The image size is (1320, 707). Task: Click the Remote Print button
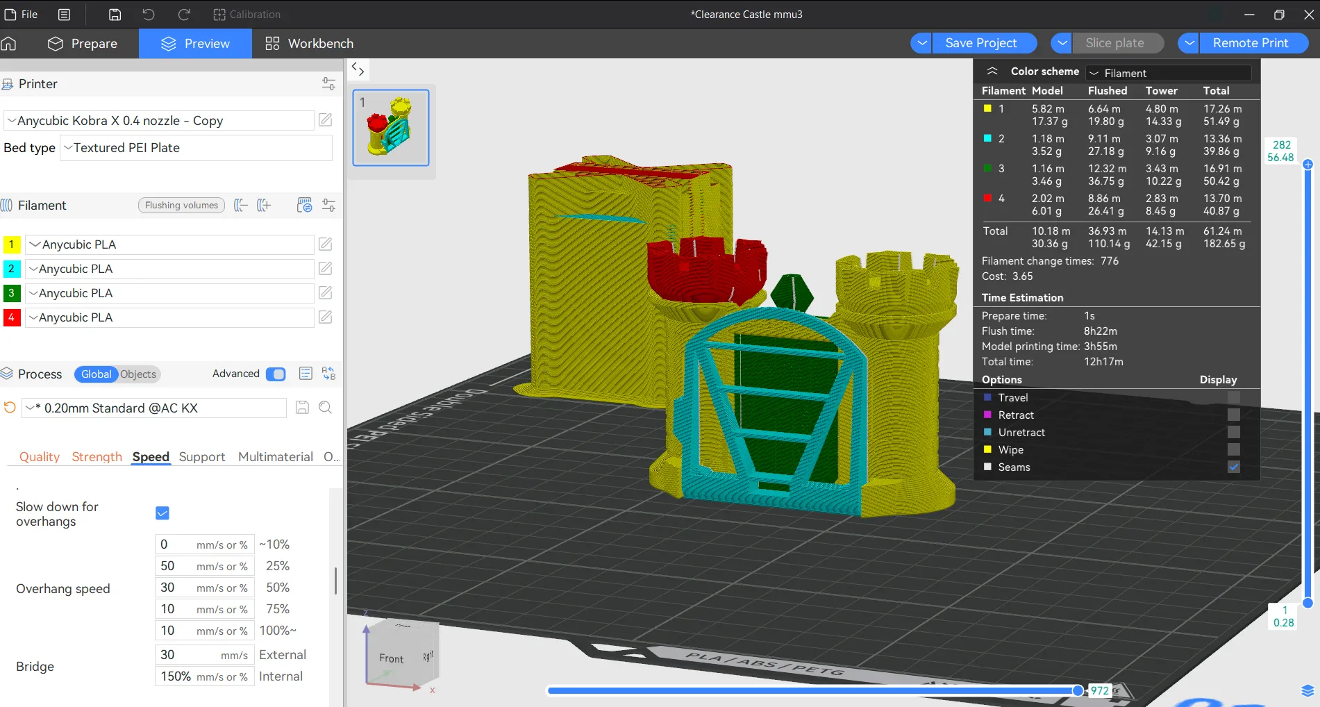click(x=1254, y=43)
